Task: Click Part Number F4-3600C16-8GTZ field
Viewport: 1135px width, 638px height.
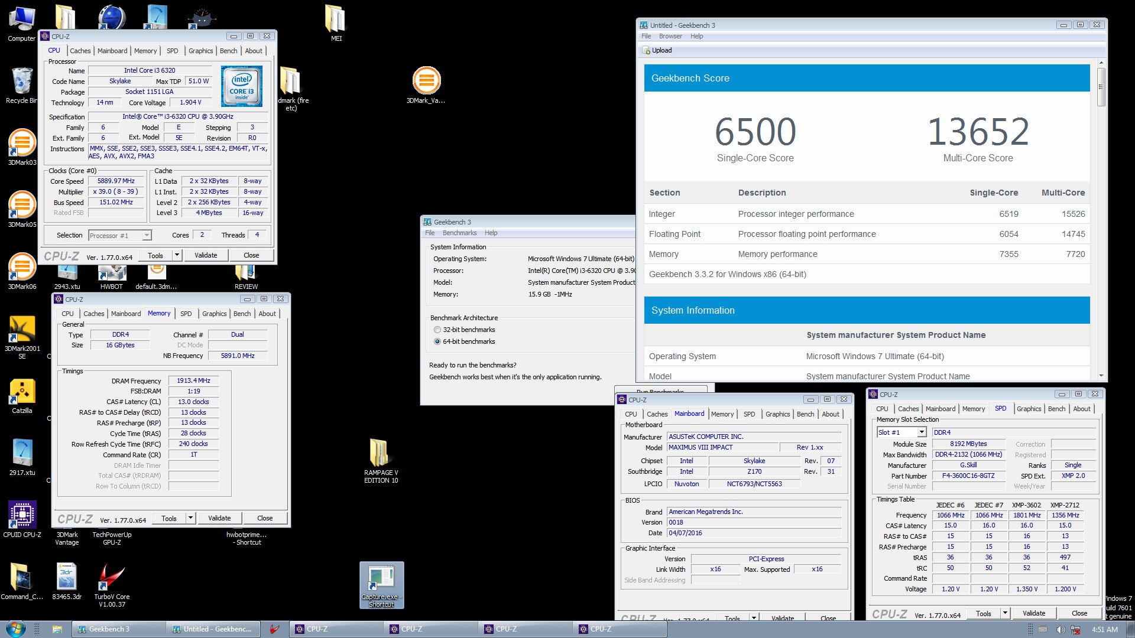Action: 968,476
